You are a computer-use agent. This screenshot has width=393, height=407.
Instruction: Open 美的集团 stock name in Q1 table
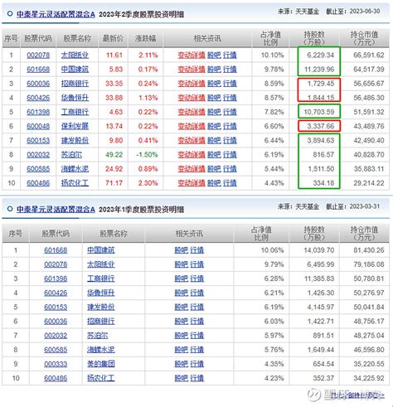101,364
